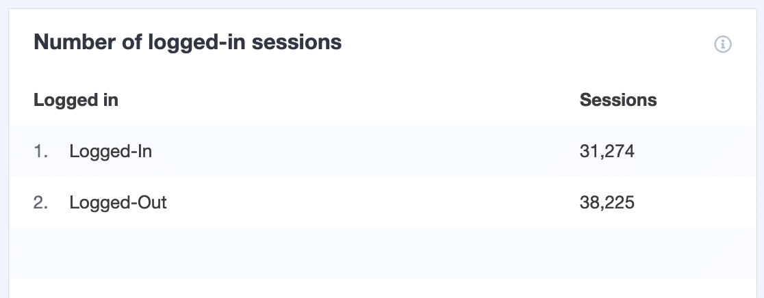
Task: Click the row number "2."
Action: 41,202
